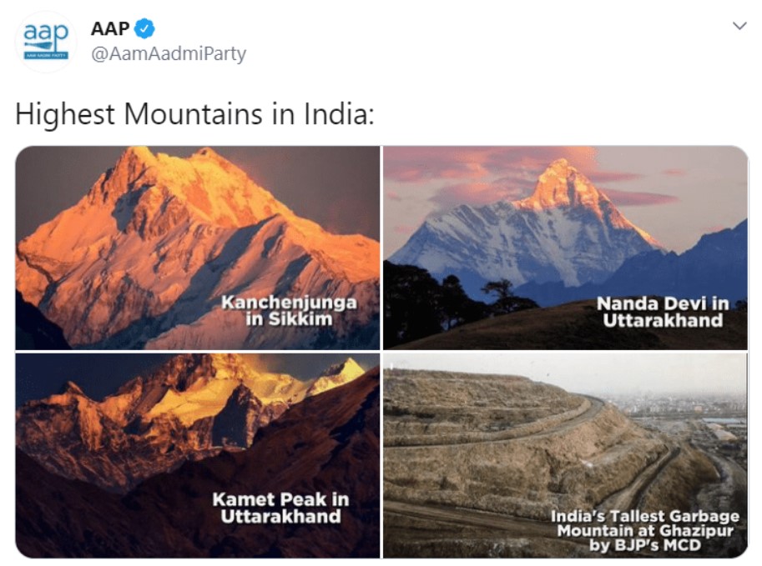The width and height of the screenshot is (762, 566).
Task: Click the blue verified badge
Action: click(145, 29)
